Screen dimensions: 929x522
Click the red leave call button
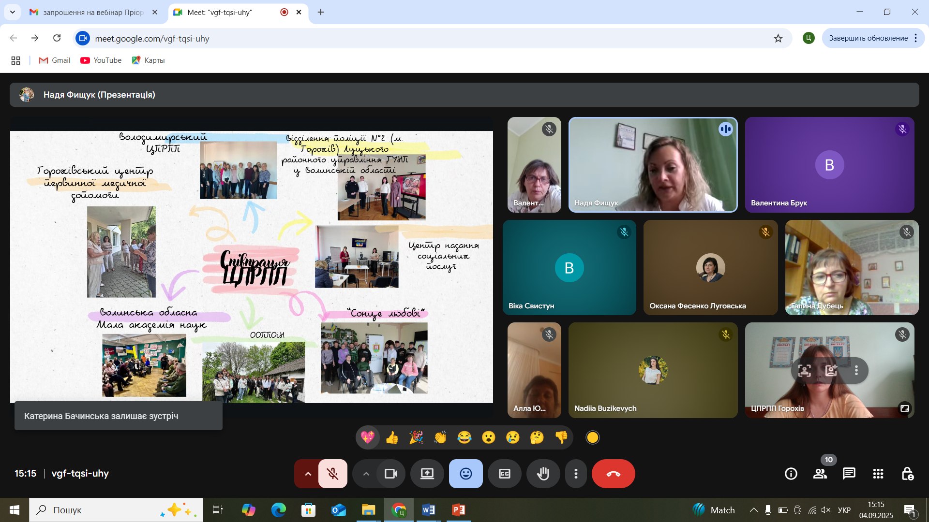pyautogui.click(x=613, y=474)
